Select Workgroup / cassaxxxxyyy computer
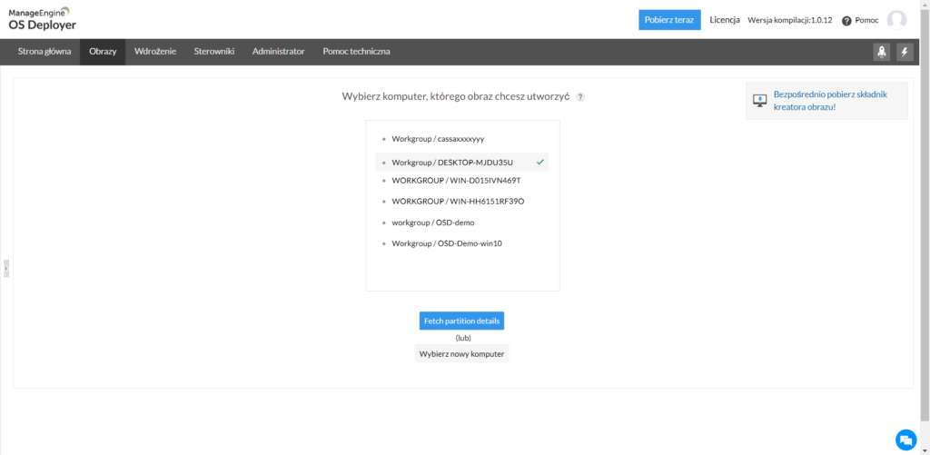The image size is (930, 455). [x=438, y=139]
